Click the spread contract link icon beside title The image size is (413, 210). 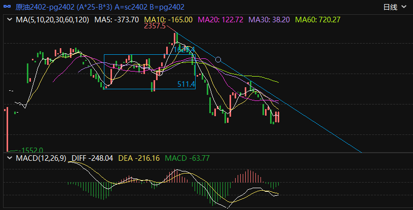tap(8, 7)
